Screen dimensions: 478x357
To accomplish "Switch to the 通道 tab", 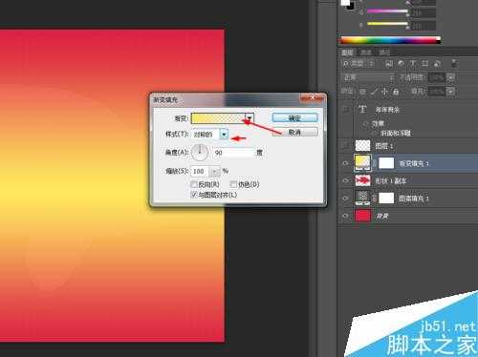I will (x=366, y=52).
